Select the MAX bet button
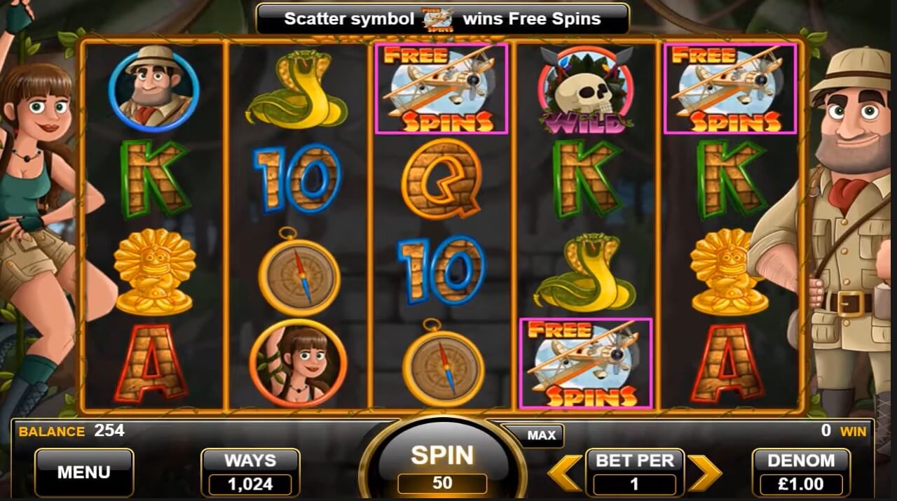Viewport: 897px width, 501px height. pos(541,435)
